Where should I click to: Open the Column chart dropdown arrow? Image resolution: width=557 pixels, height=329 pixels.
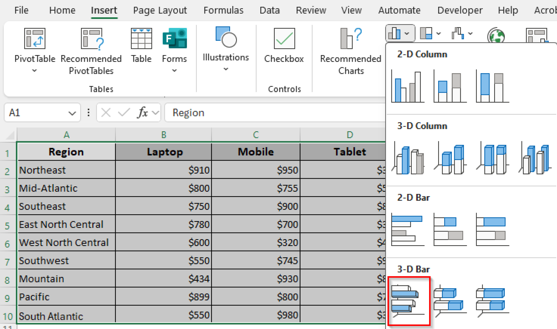point(407,34)
